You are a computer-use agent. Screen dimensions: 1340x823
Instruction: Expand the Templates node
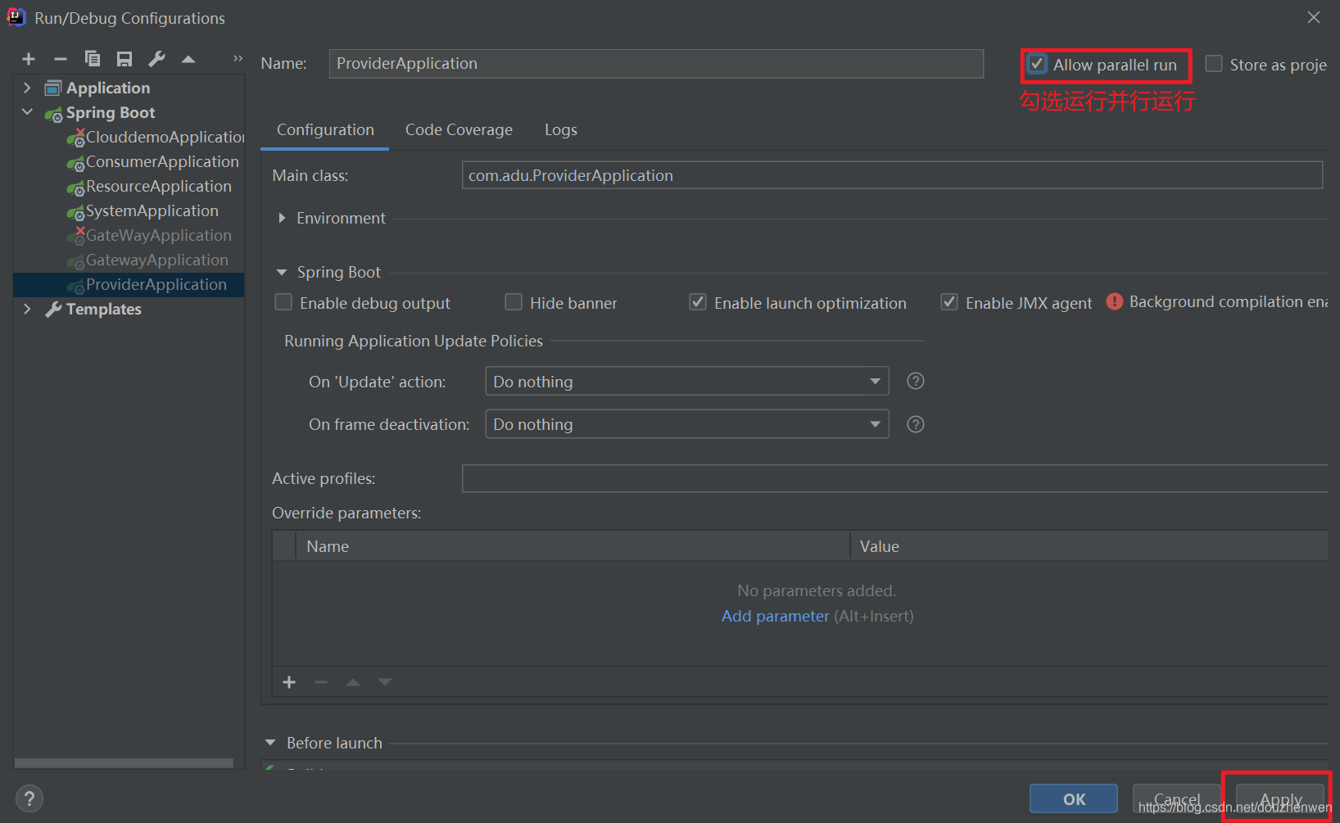[x=27, y=309]
